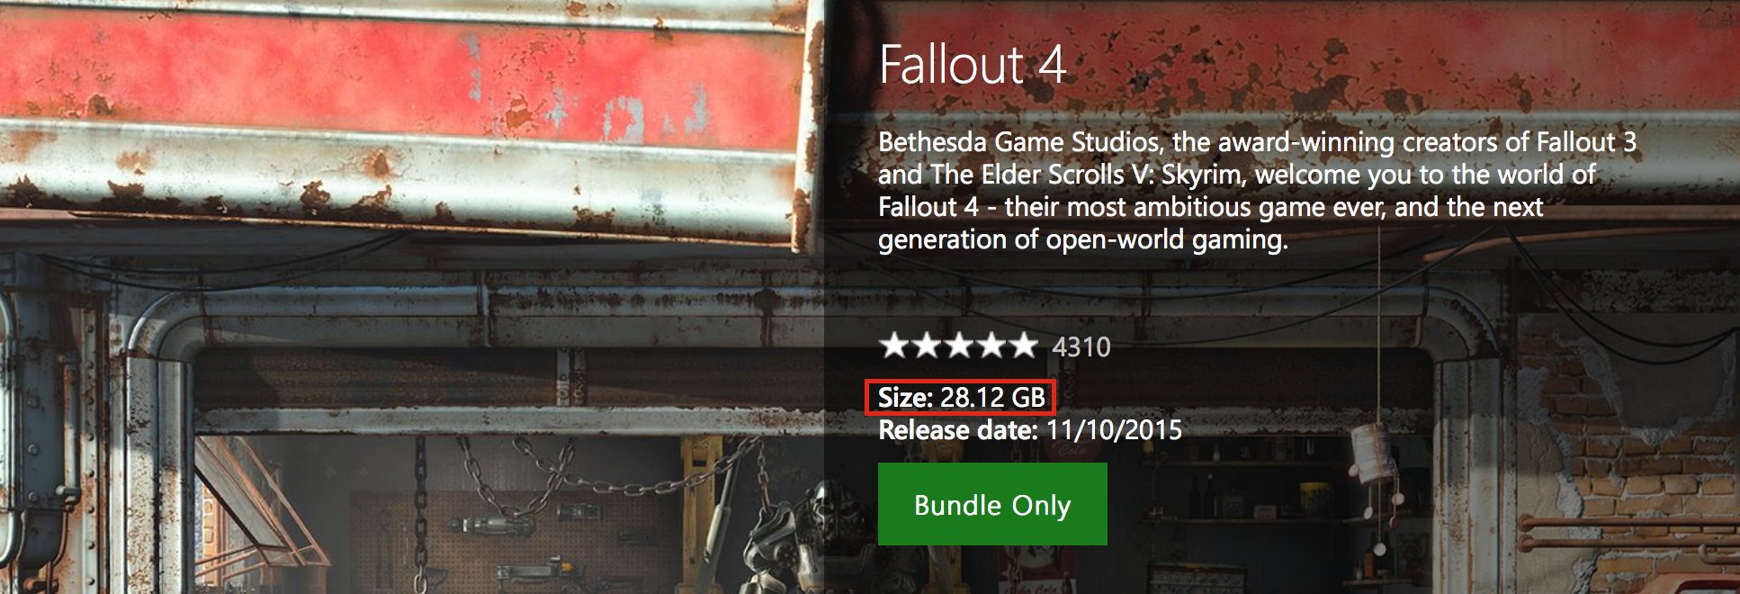
Task: Select the fifth rating star
Action: (1023, 346)
